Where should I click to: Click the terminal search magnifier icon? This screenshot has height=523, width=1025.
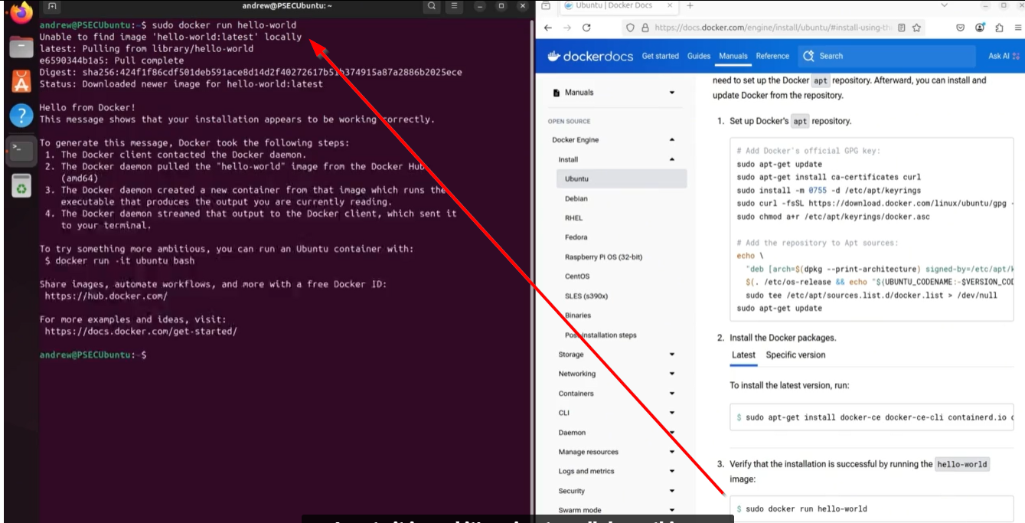[432, 6]
